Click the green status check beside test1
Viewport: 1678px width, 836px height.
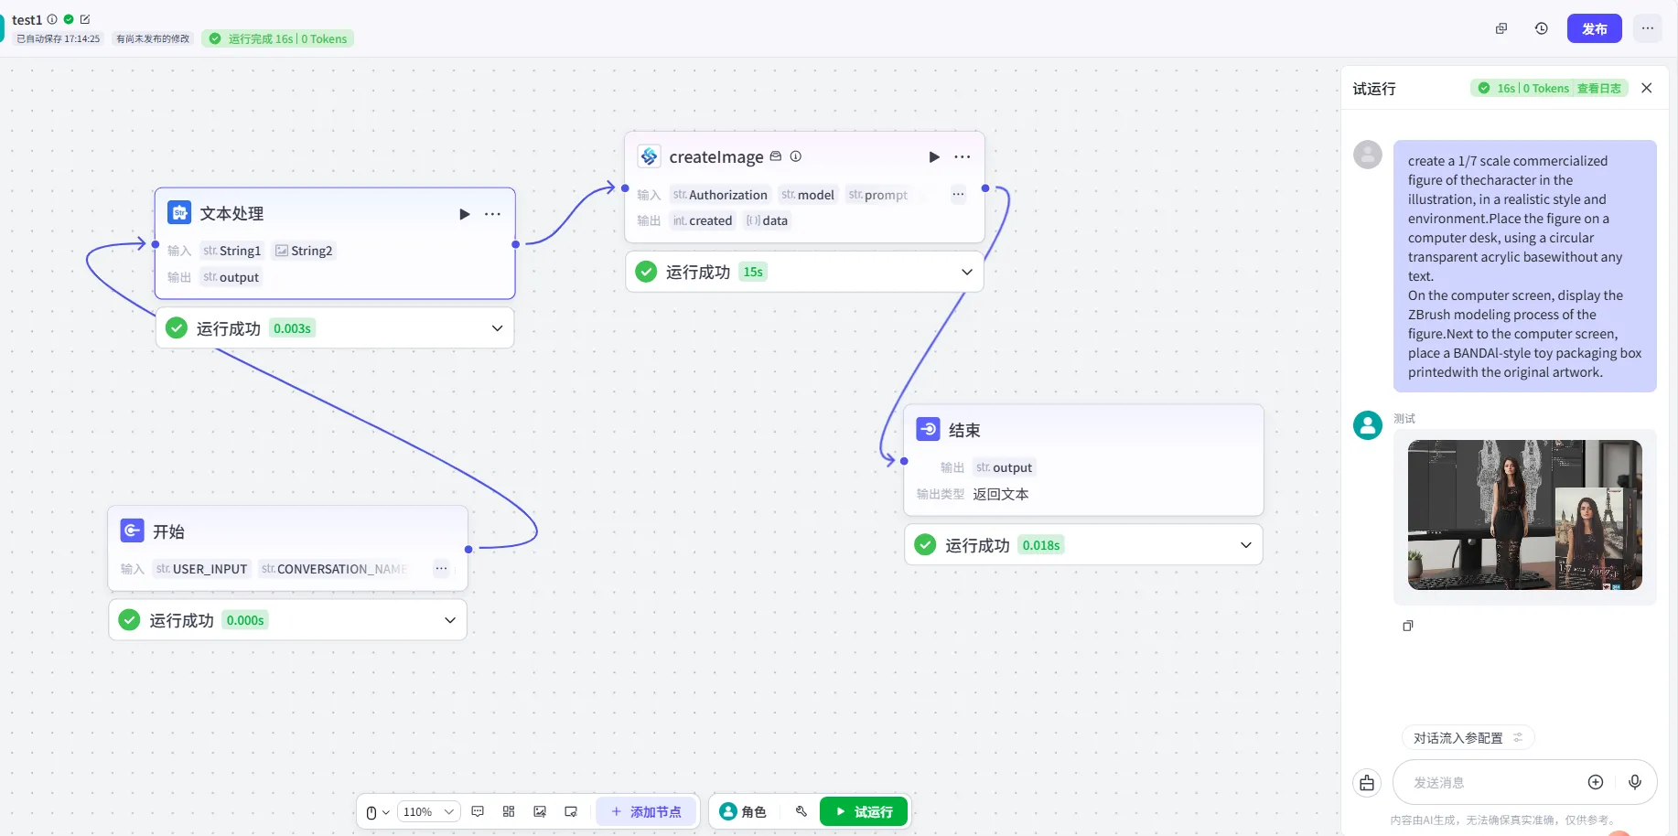pos(69,19)
